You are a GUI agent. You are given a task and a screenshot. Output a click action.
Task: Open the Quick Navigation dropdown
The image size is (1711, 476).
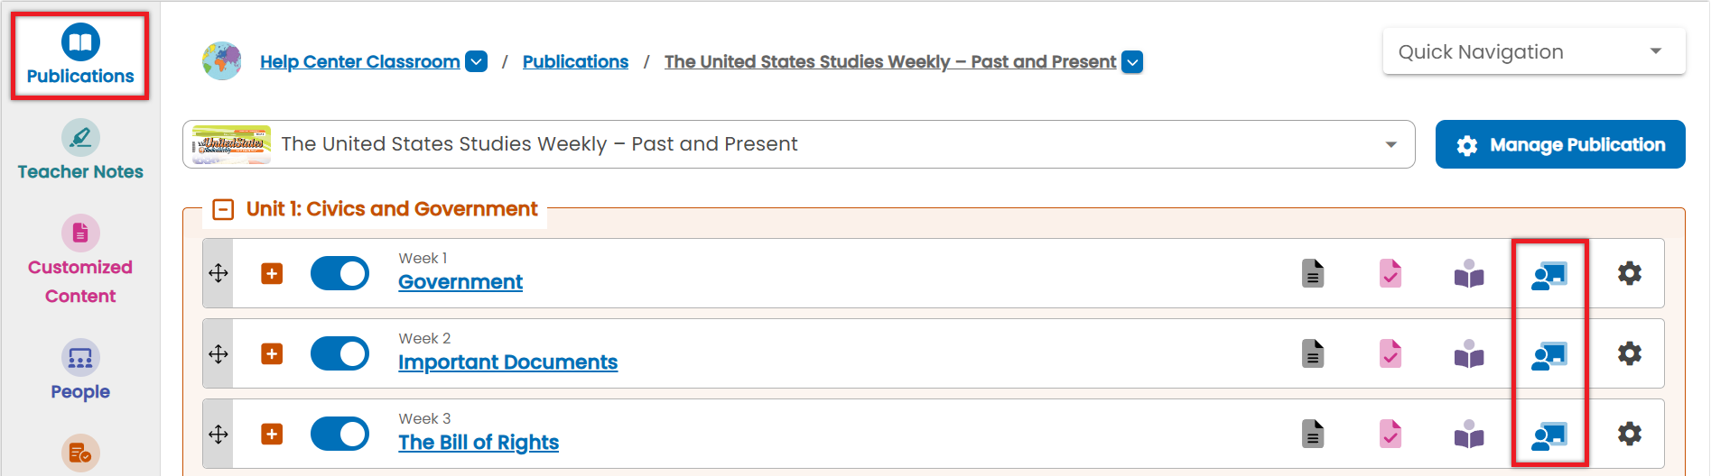(1534, 51)
